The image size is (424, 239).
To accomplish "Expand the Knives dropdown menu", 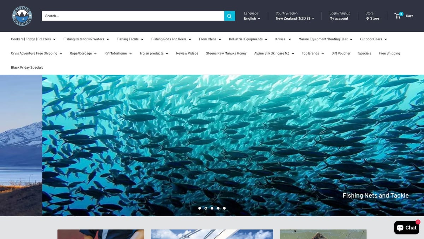I will 282,39.
